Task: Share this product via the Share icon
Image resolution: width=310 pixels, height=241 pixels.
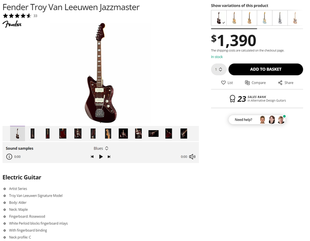Action: tap(280, 83)
